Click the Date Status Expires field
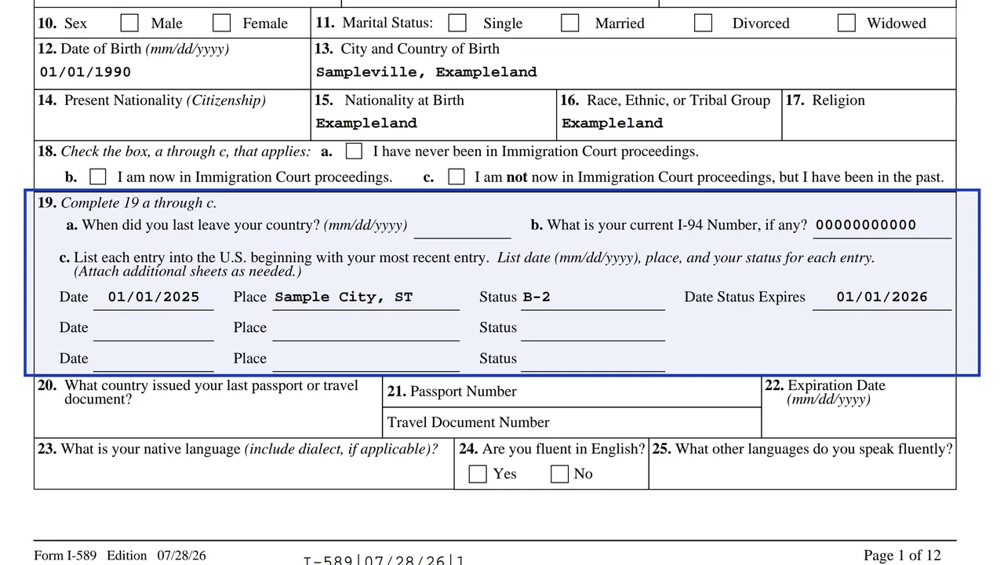The width and height of the screenshot is (1004, 565). coord(882,297)
